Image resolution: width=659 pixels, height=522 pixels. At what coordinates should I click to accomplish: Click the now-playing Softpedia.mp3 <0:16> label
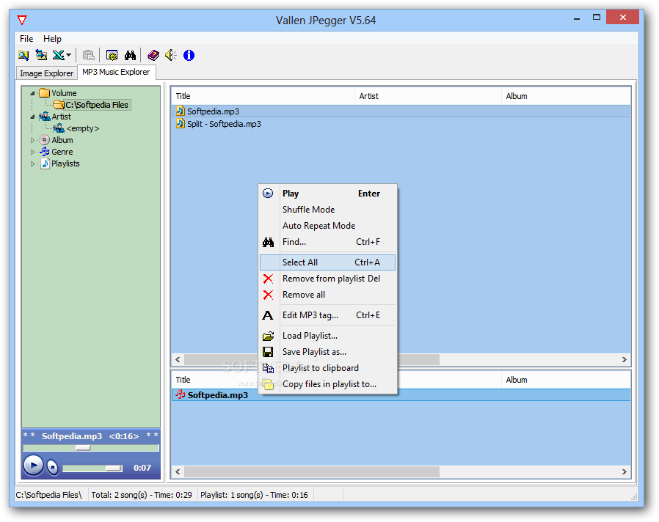[x=90, y=436]
